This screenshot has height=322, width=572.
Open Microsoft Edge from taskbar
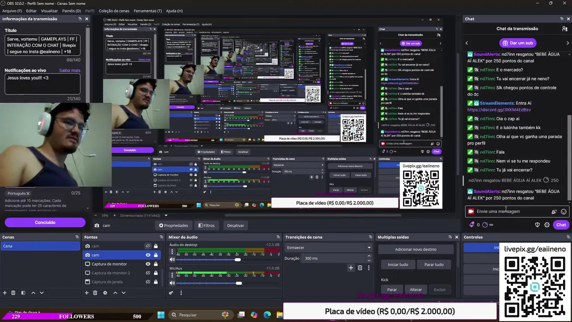(267, 315)
